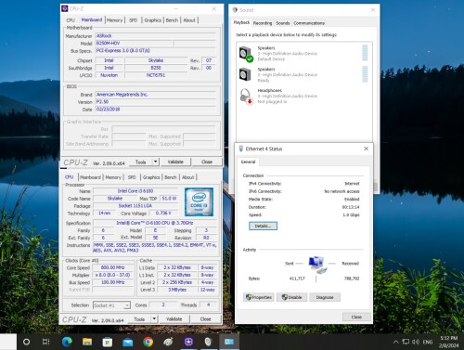Run Diagnose in Ethernet 4 Status
Viewport: 464px width, 350px height.
[325, 297]
